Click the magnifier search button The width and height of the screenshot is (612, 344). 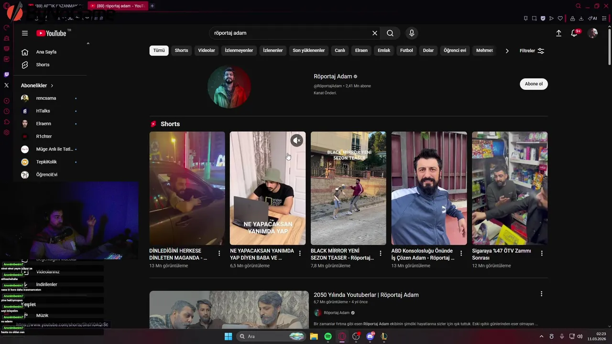(390, 33)
